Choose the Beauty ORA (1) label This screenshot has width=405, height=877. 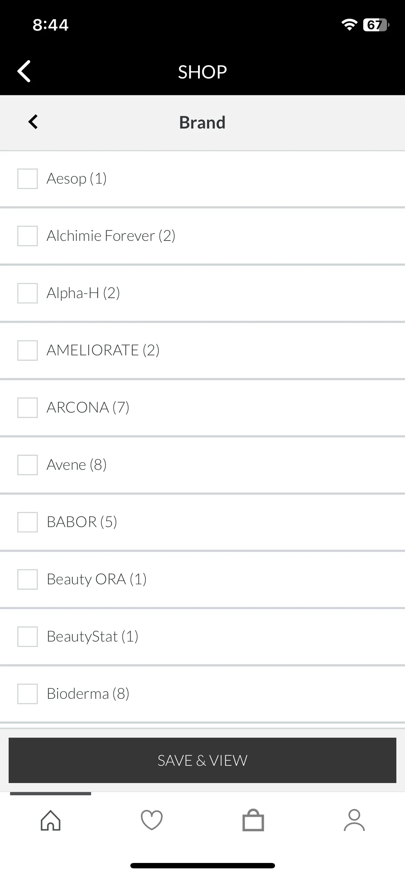(x=96, y=579)
